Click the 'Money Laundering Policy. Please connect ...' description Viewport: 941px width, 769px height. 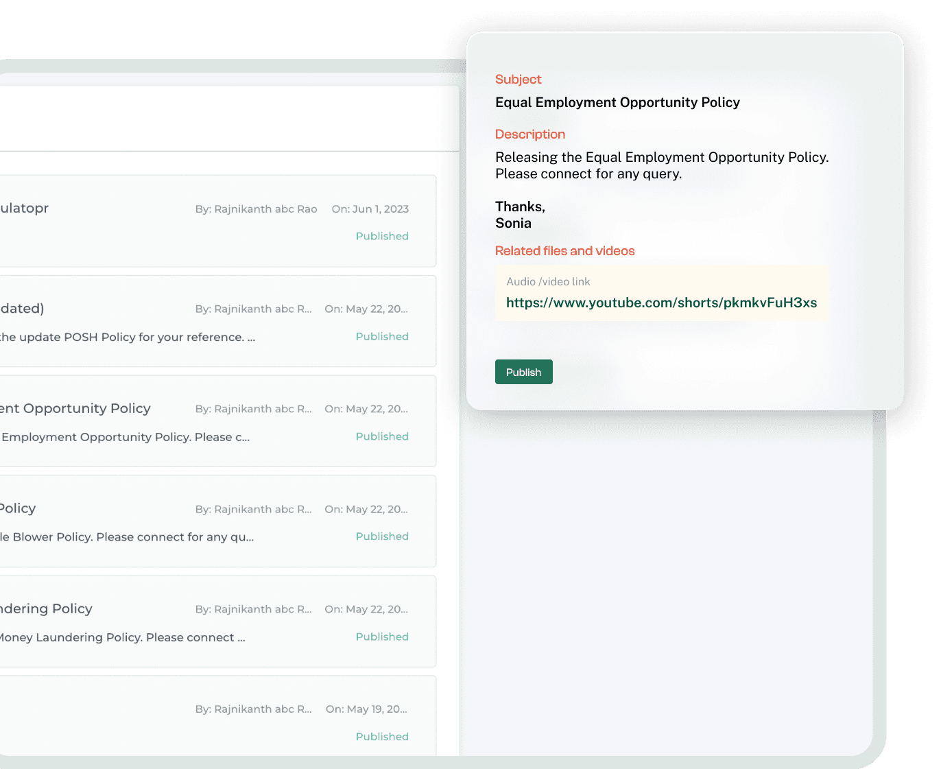tap(122, 637)
